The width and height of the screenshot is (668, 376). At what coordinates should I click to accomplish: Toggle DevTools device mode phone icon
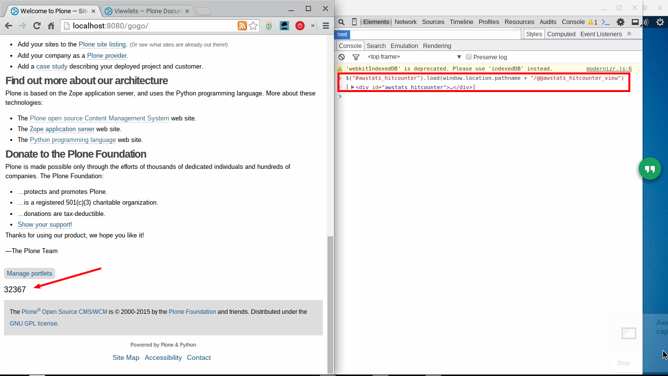354,22
